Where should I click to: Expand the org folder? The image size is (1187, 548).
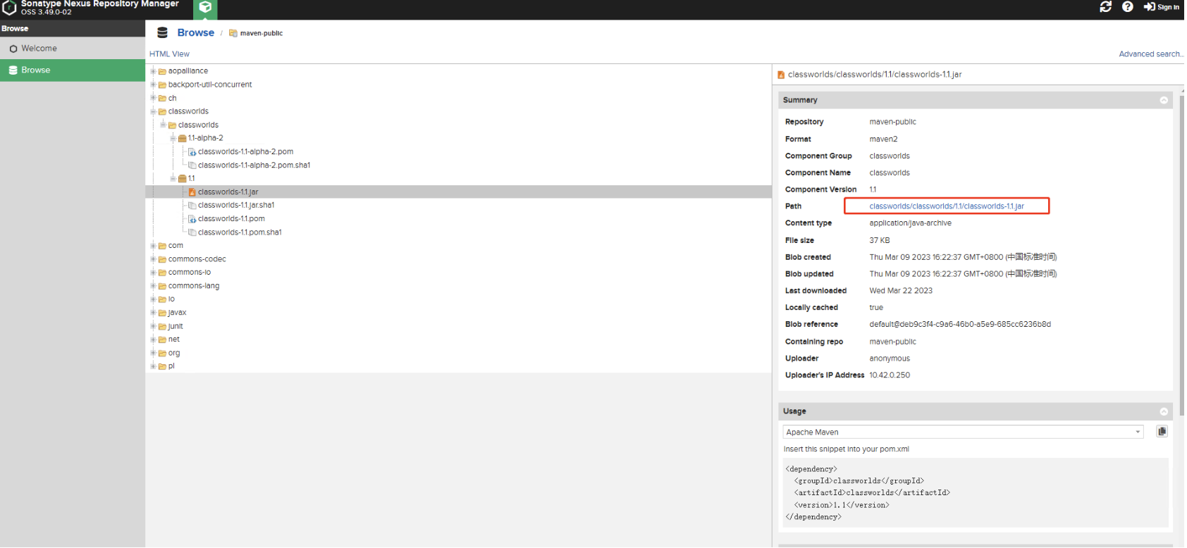(153, 353)
